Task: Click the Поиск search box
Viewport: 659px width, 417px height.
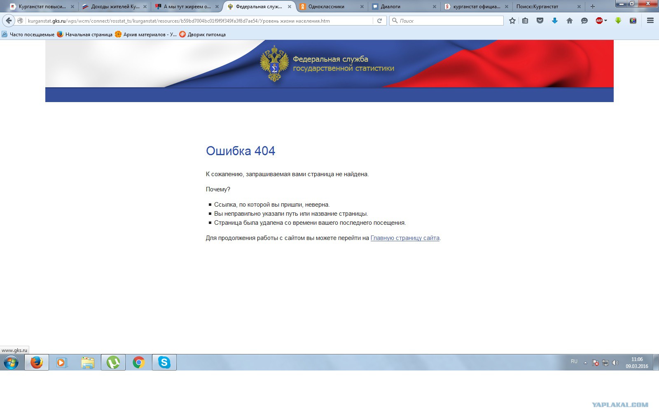Action: [447, 21]
